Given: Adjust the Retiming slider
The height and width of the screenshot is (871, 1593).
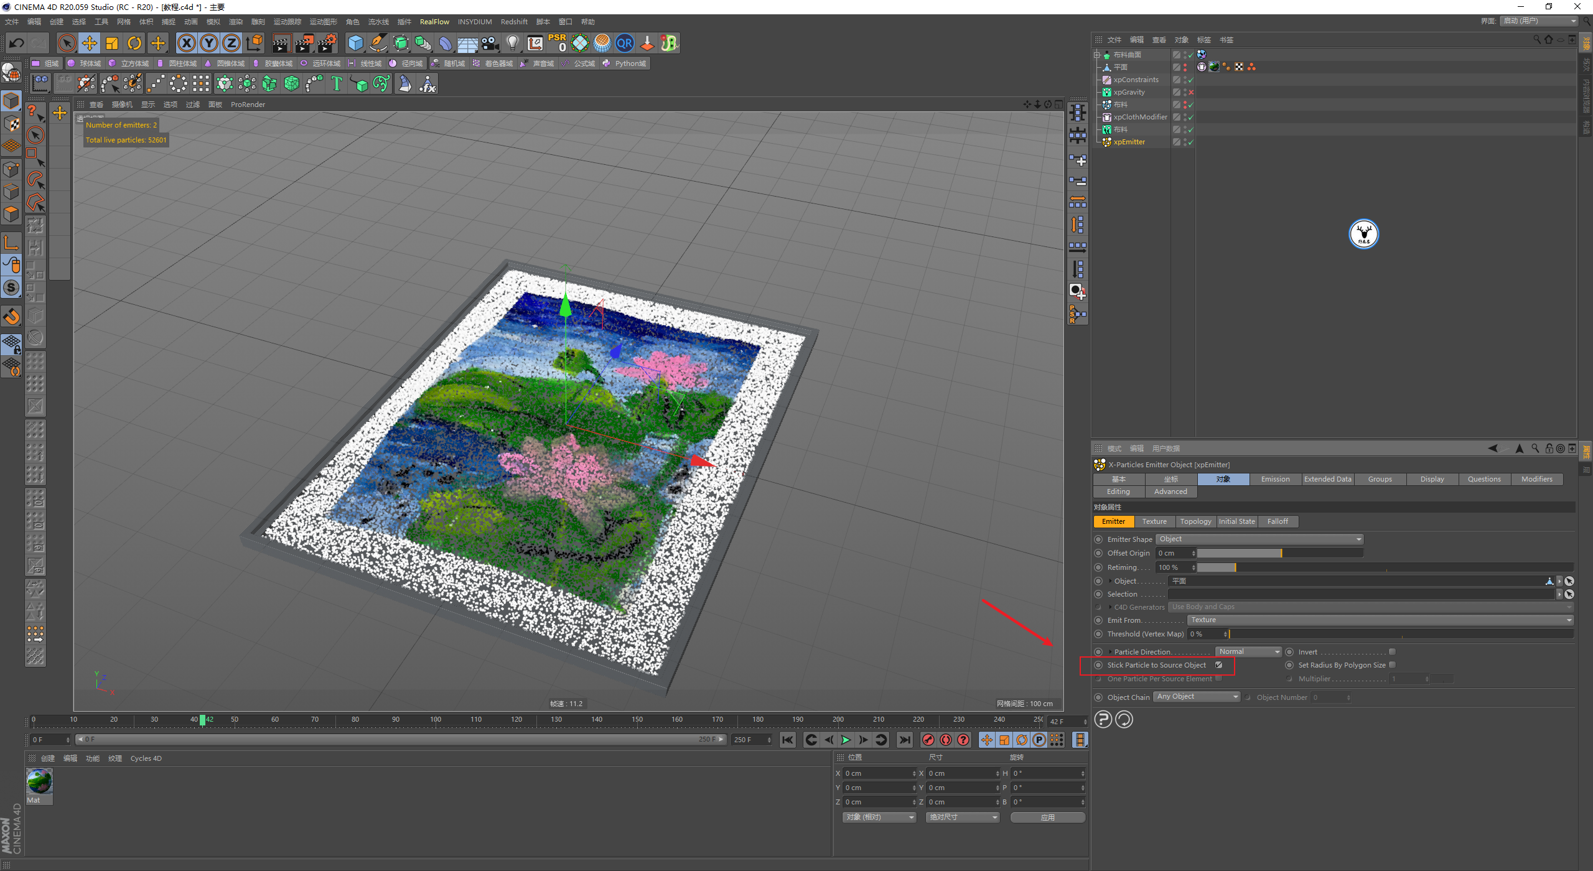Looking at the screenshot, I should pyautogui.click(x=1385, y=567).
